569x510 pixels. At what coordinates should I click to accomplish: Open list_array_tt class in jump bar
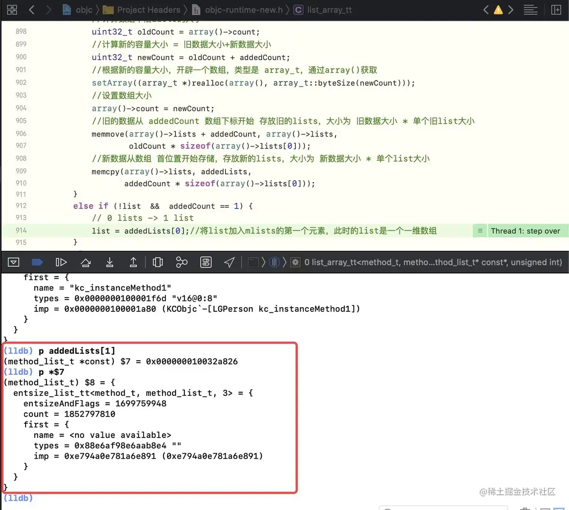pos(323,9)
